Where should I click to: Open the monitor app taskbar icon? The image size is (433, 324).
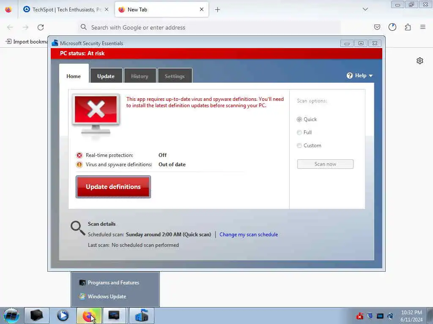[114, 316]
